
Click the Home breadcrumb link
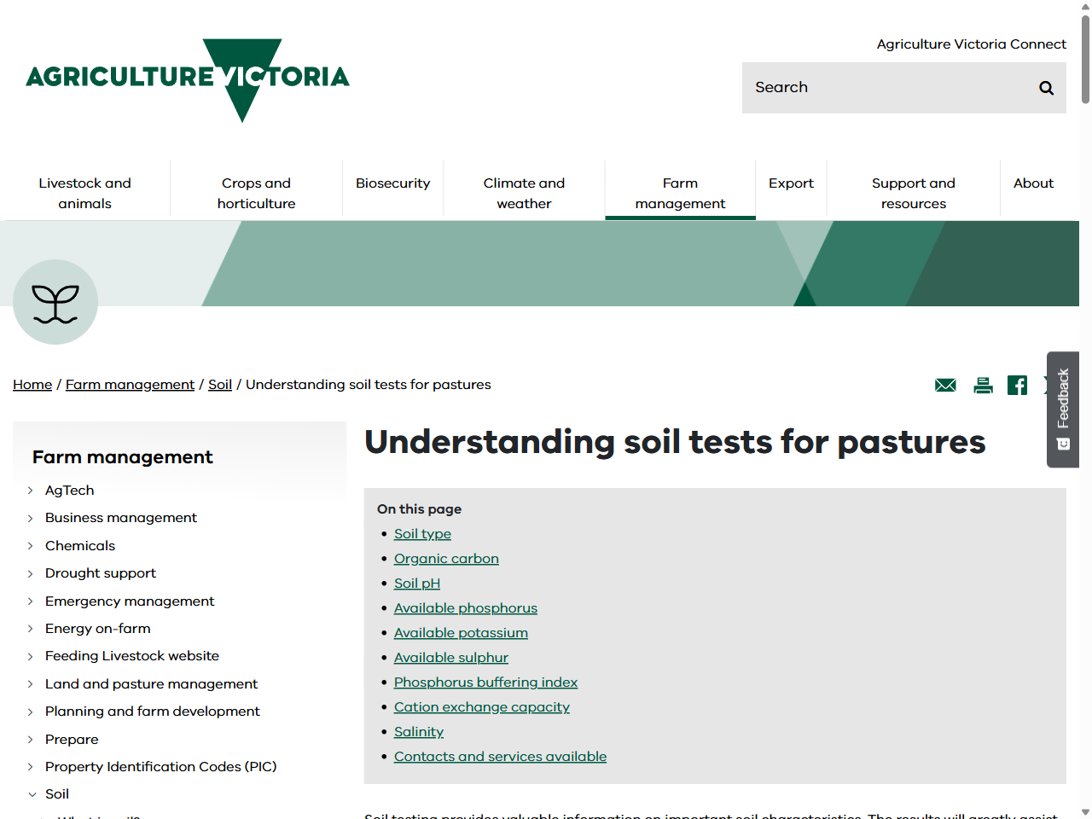[x=32, y=384]
